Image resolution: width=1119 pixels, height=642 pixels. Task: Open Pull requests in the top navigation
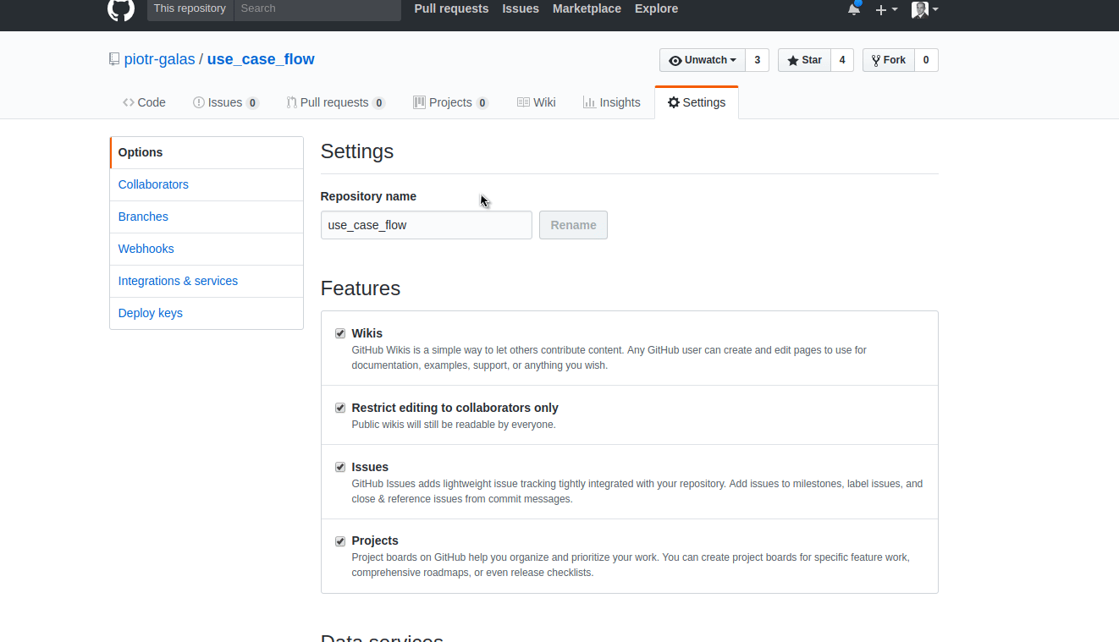(451, 8)
